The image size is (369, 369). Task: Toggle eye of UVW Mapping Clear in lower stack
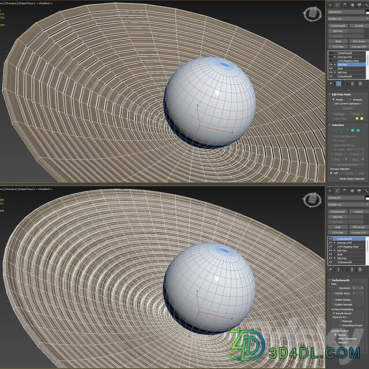(330, 247)
